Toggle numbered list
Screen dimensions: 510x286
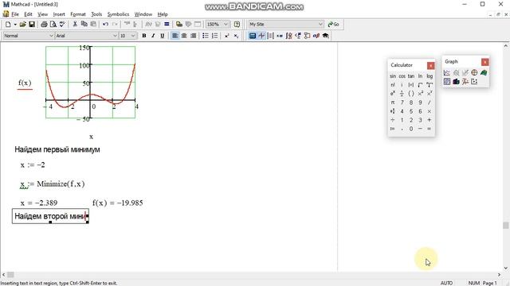coord(214,36)
